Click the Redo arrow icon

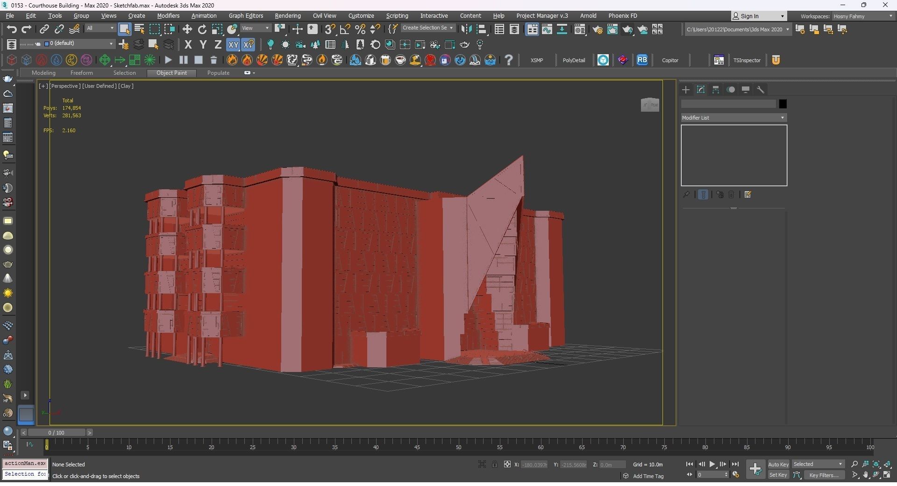tap(27, 29)
